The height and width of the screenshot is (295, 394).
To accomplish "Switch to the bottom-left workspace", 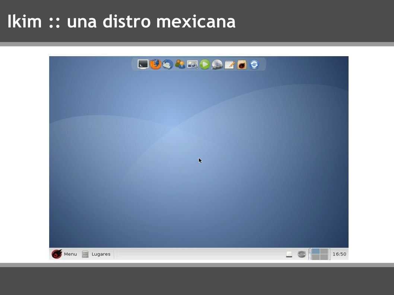I will pyautogui.click(x=316, y=257).
